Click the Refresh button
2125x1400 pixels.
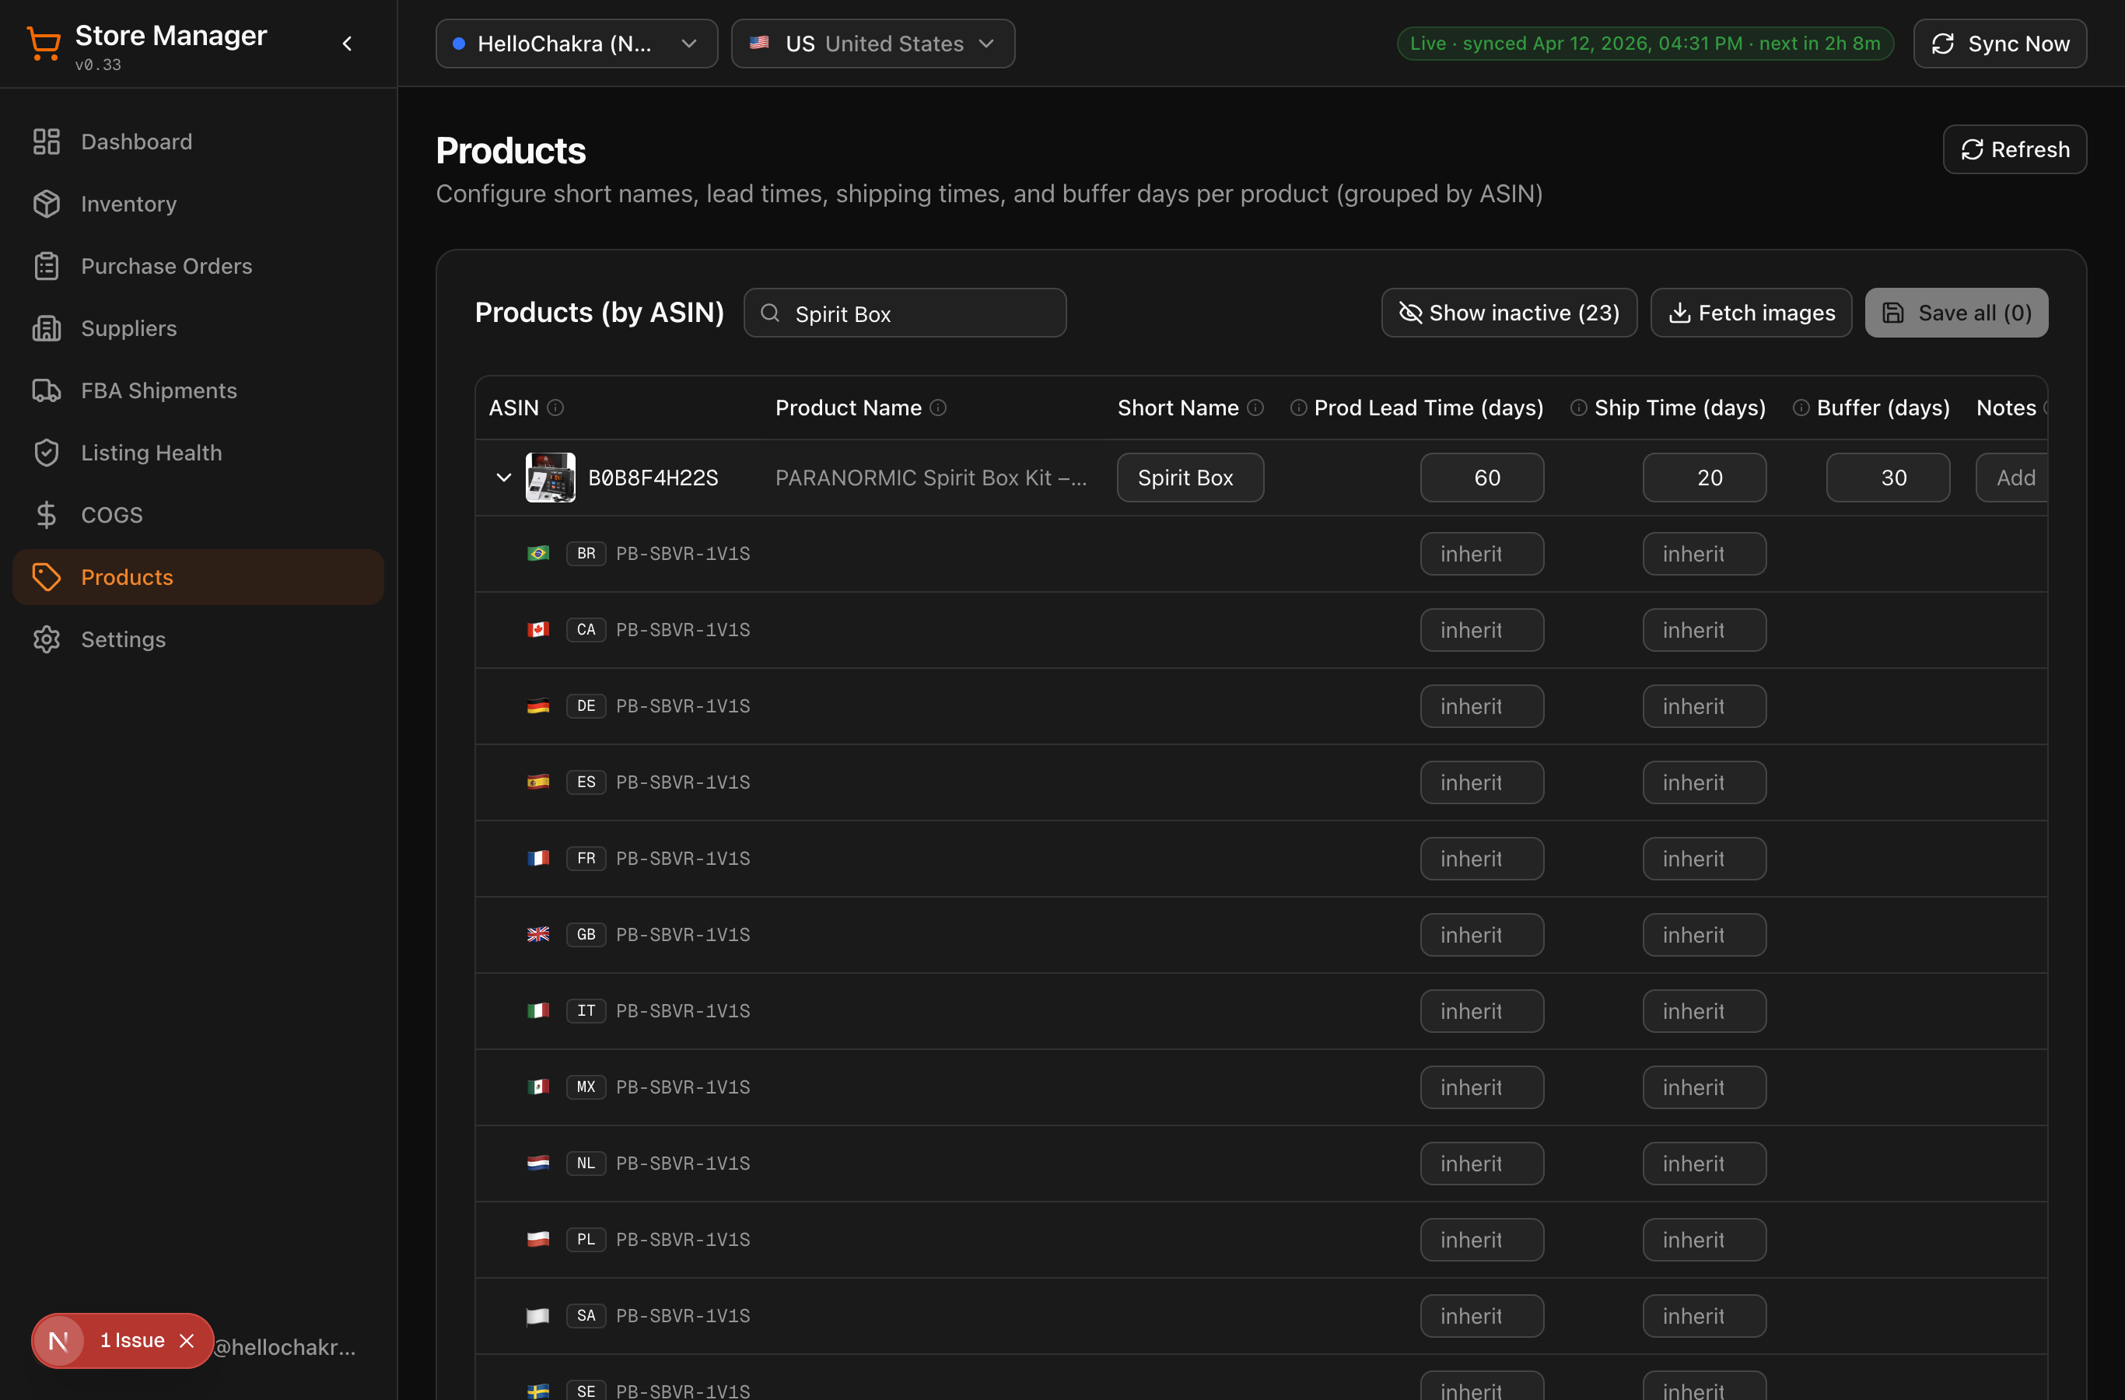pos(2015,149)
